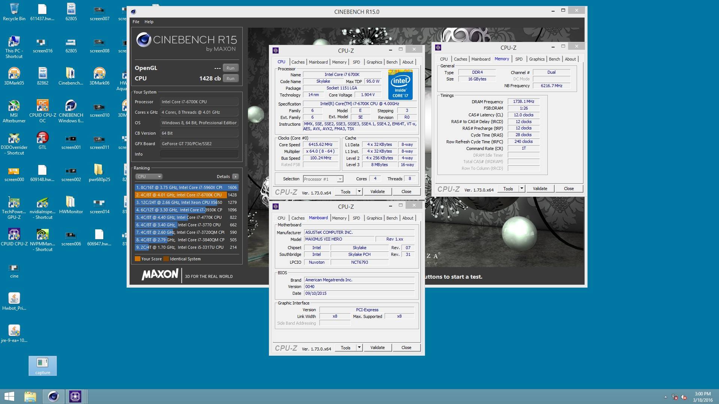This screenshot has height=404, width=719.
Task: Open Memory tab in Mainboard CPU-Z window
Action: tap(339, 218)
